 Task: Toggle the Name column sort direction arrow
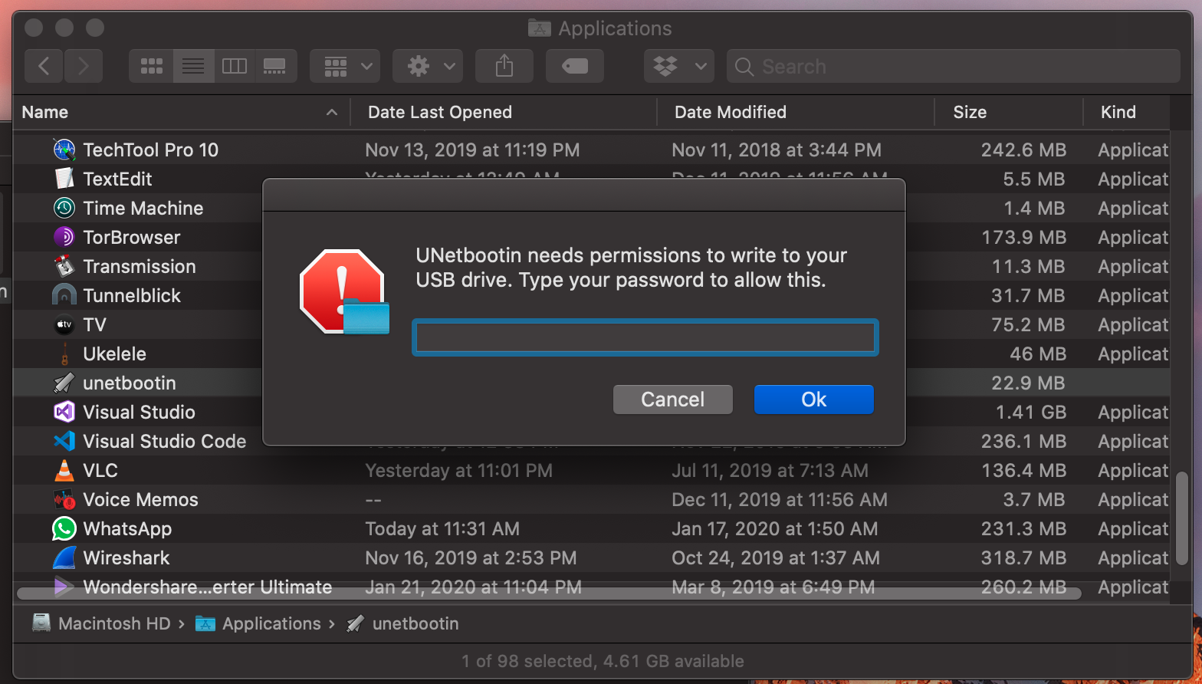[x=332, y=113]
